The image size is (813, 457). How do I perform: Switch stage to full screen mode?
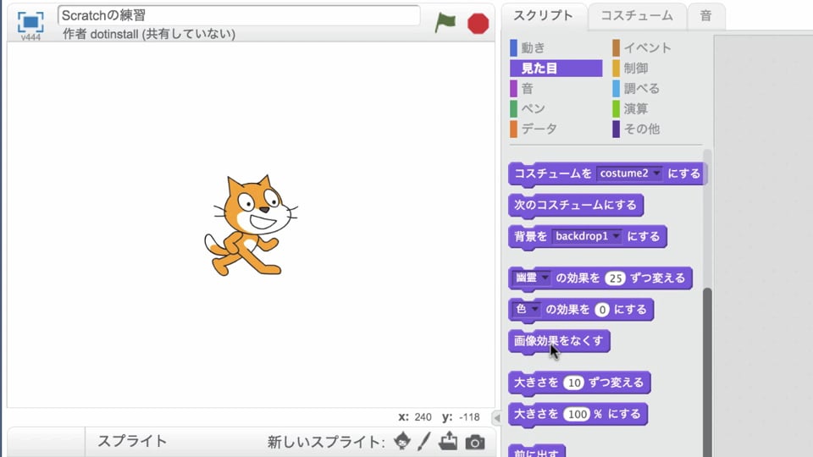pos(30,22)
